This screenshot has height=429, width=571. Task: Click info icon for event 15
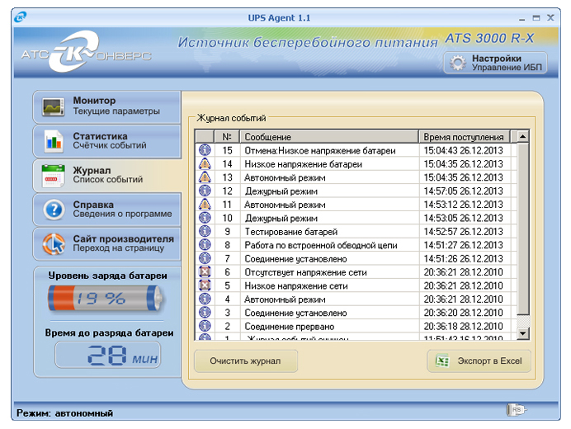click(205, 150)
